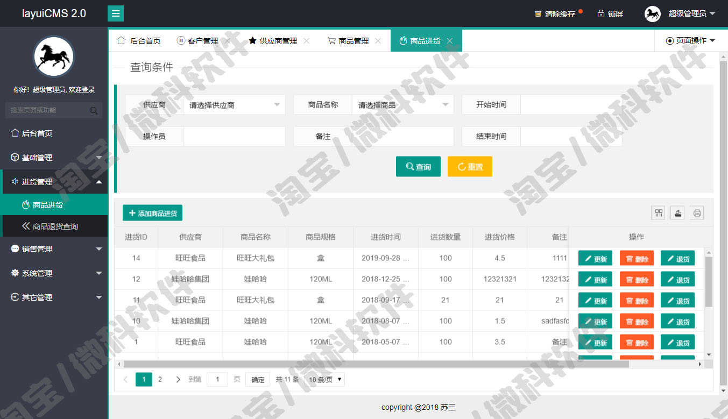Click the 查询 search button

tap(418, 167)
